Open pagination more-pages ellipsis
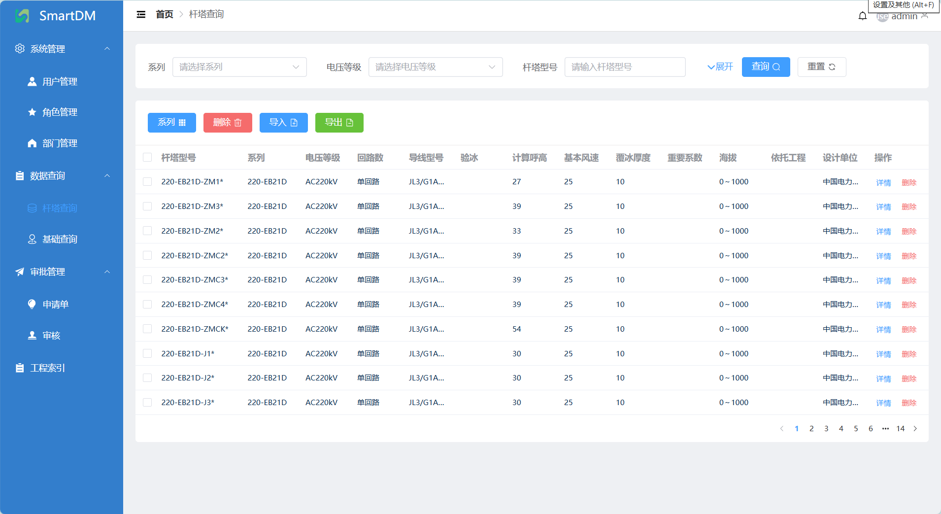 coord(885,429)
